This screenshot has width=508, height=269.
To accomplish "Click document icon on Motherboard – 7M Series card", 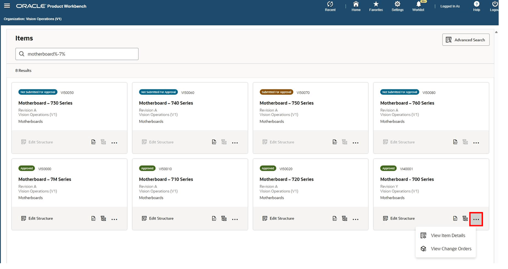I will [93, 219].
